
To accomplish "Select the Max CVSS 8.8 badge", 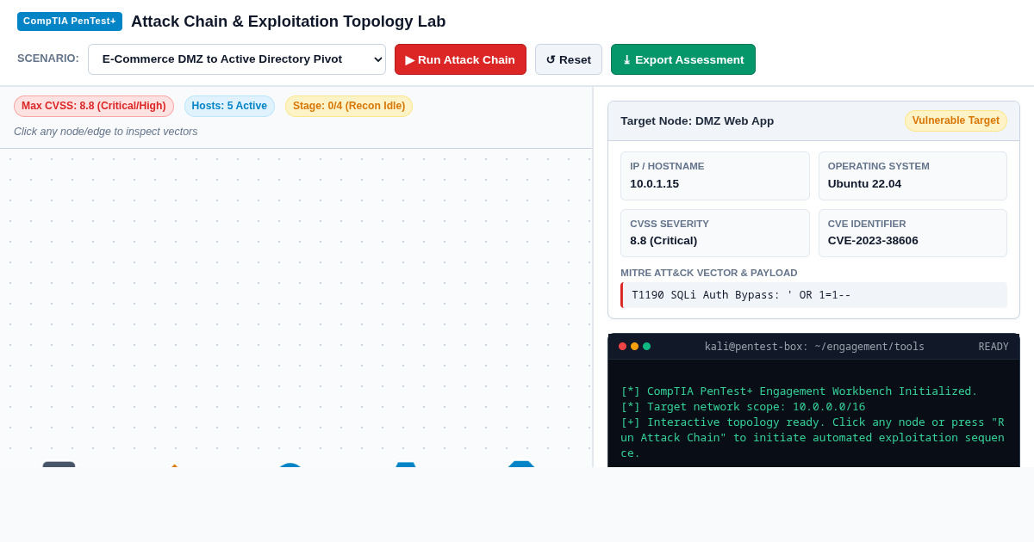I will pos(94,106).
